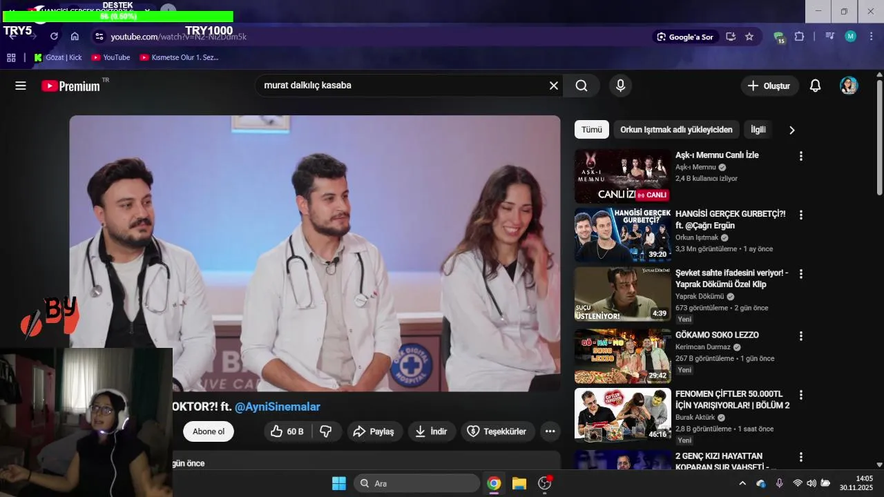Bookmark this page with star icon
Viewport: 884px width, 497px height.
click(749, 37)
